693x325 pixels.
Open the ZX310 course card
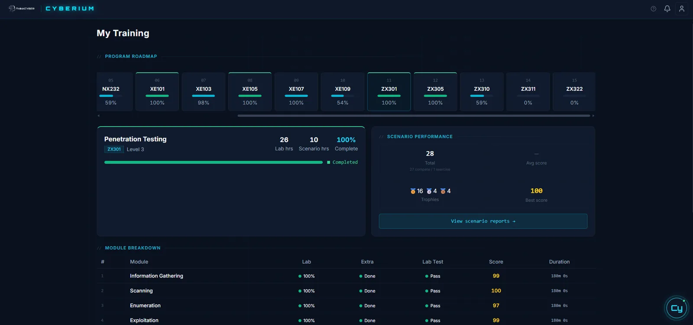(482, 92)
